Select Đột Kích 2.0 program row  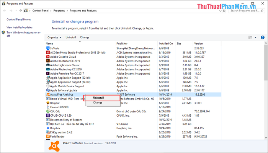[133, 124]
